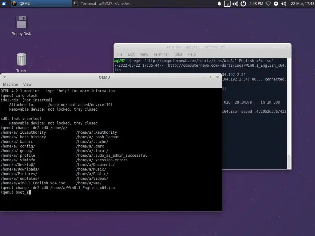This screenshot has width=315, height=236.
Task: Maximize the QEMU window
Action: 210,77
